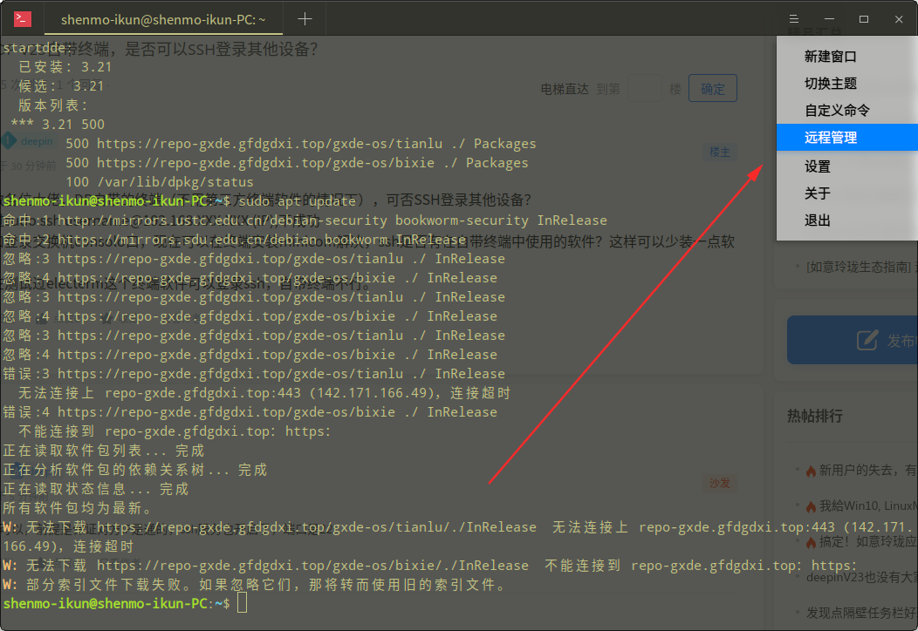Choose 切换主题 from the menu
Screen dimensions: 918x631
coord(847,84)
